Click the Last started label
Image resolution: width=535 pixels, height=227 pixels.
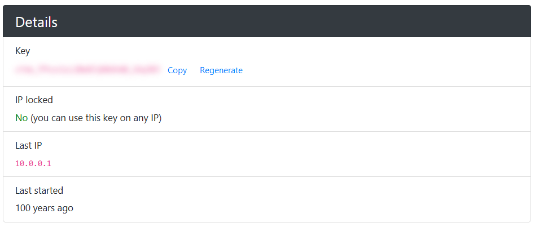(x=39, y=190)
